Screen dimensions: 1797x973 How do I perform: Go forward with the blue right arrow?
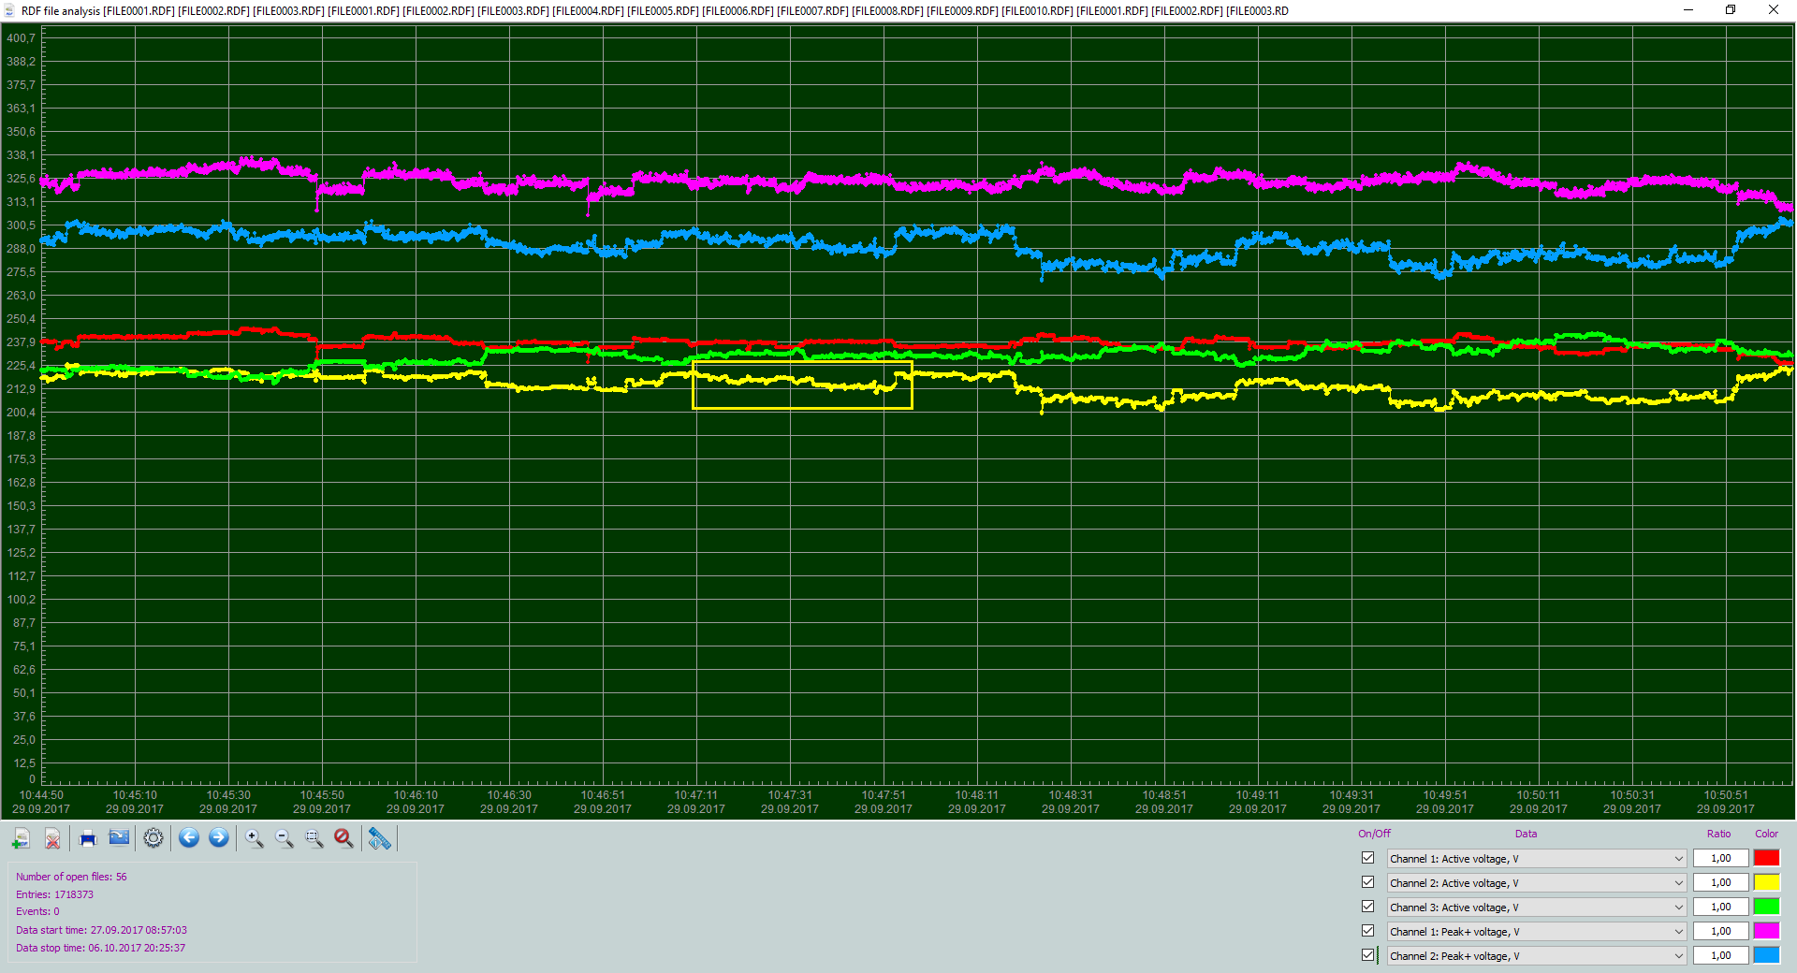point(219,838)
